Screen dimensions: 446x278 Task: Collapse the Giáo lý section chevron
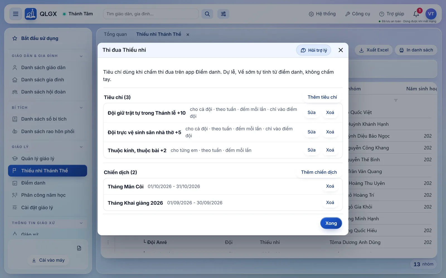(81, 147)
